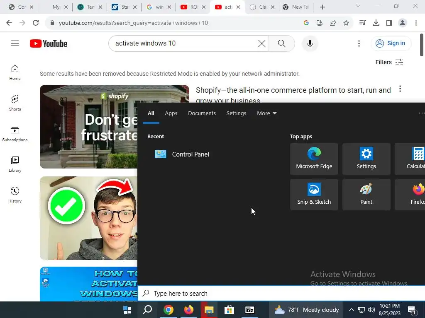Click the YouTube search magnifier button
This screenshot has height=318, width=425.
point(282,43)
